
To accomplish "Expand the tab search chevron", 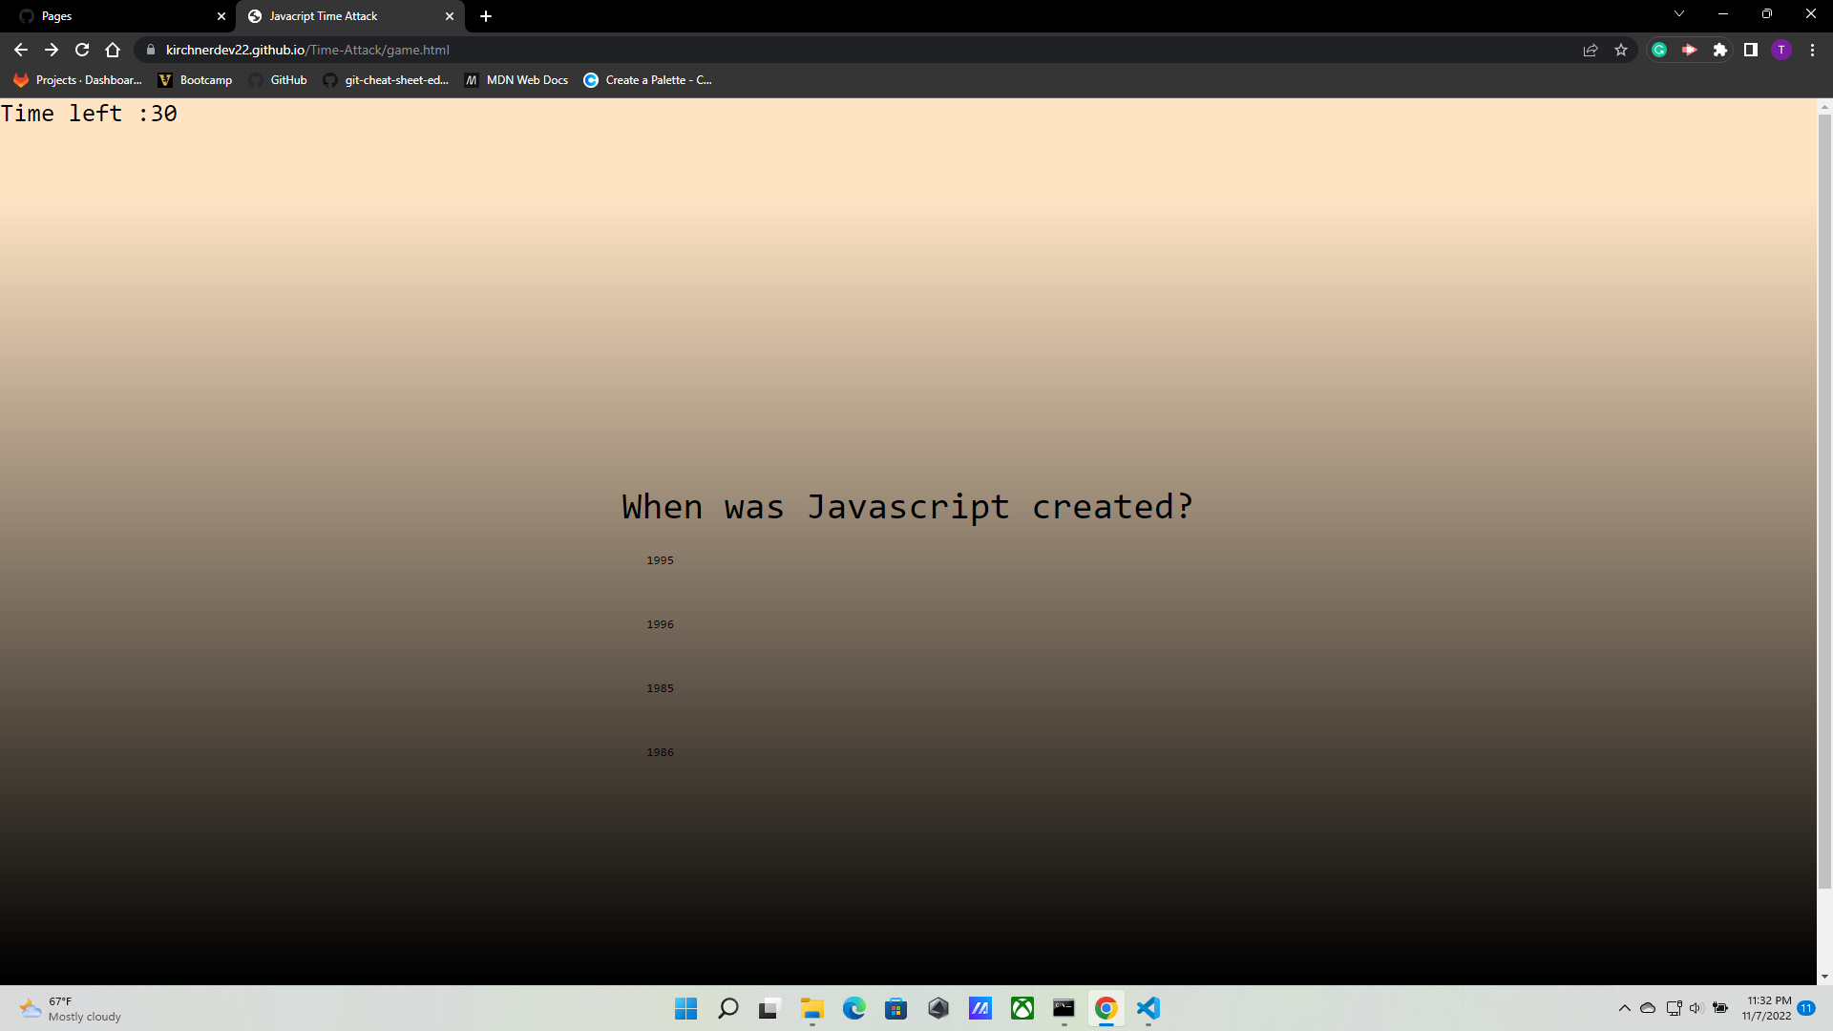I will [1679, 14].
